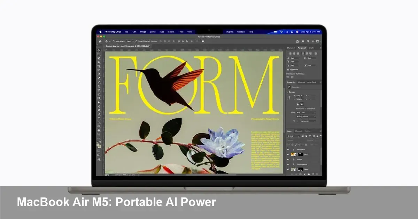
Task: Switch to the Channels tab
Action: (299, 131)
